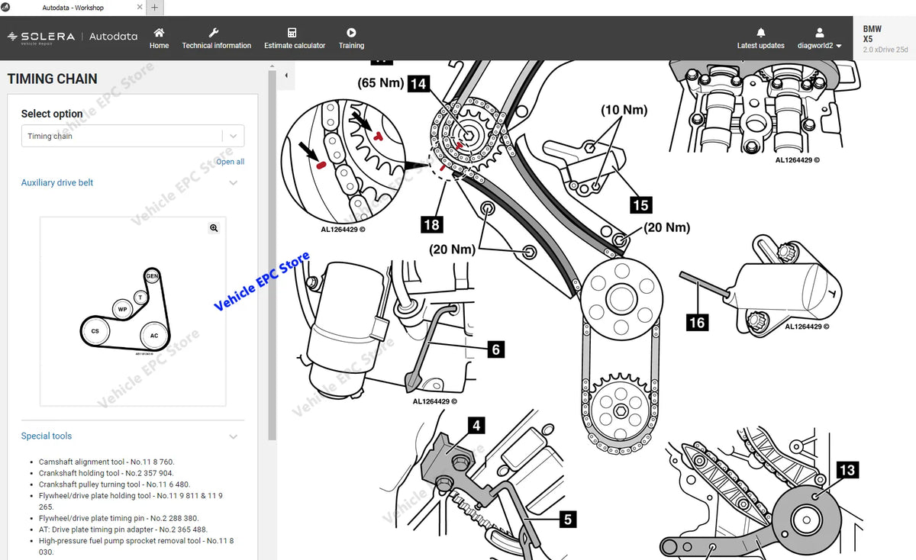Viewport: 916px width, 560px height.
Task: Click 'Crankshaft pulley turning tool' entry
Action: click(x=114, y=484)
